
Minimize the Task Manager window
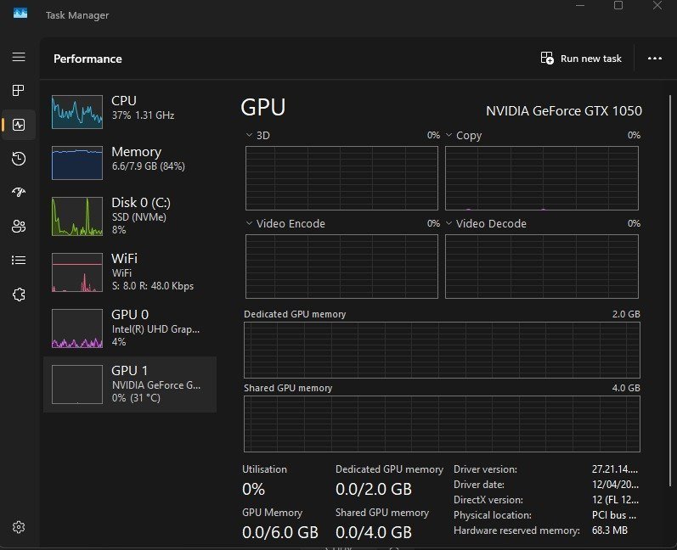point(580,6)
